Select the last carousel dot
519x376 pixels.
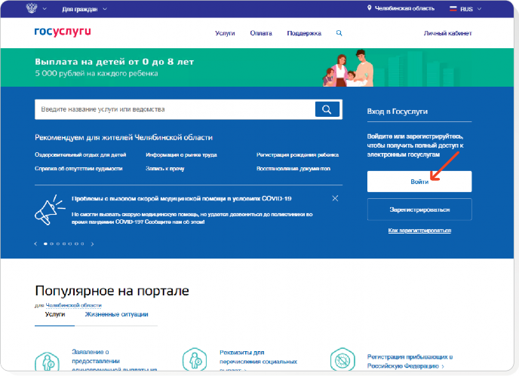point(82,244)
